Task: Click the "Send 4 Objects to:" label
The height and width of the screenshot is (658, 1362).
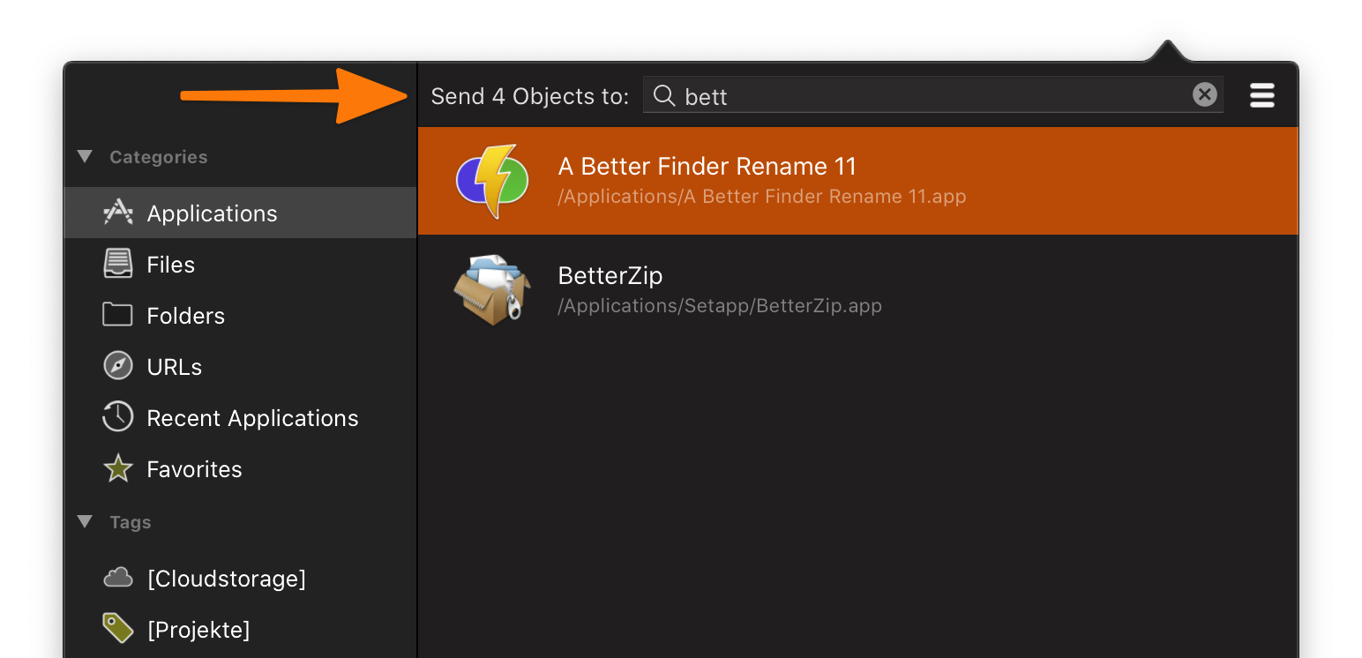Action: [530, 96]
